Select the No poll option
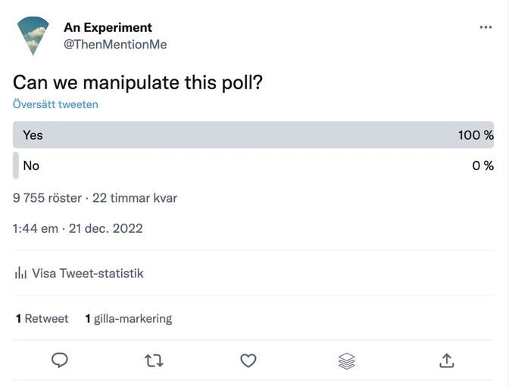The height and width of the screenshot is (390, 515). pos(253,166)
